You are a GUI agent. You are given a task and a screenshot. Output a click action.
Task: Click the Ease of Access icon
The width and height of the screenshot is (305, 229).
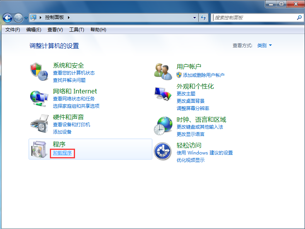[163, 151]
